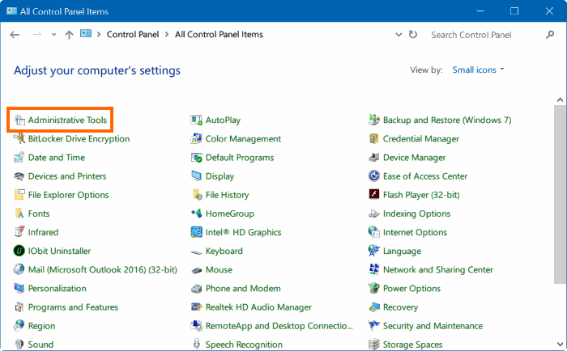This screenshot has width=567, height=351.
Task: Open Storage Spaces link
Action: point(412,345)
